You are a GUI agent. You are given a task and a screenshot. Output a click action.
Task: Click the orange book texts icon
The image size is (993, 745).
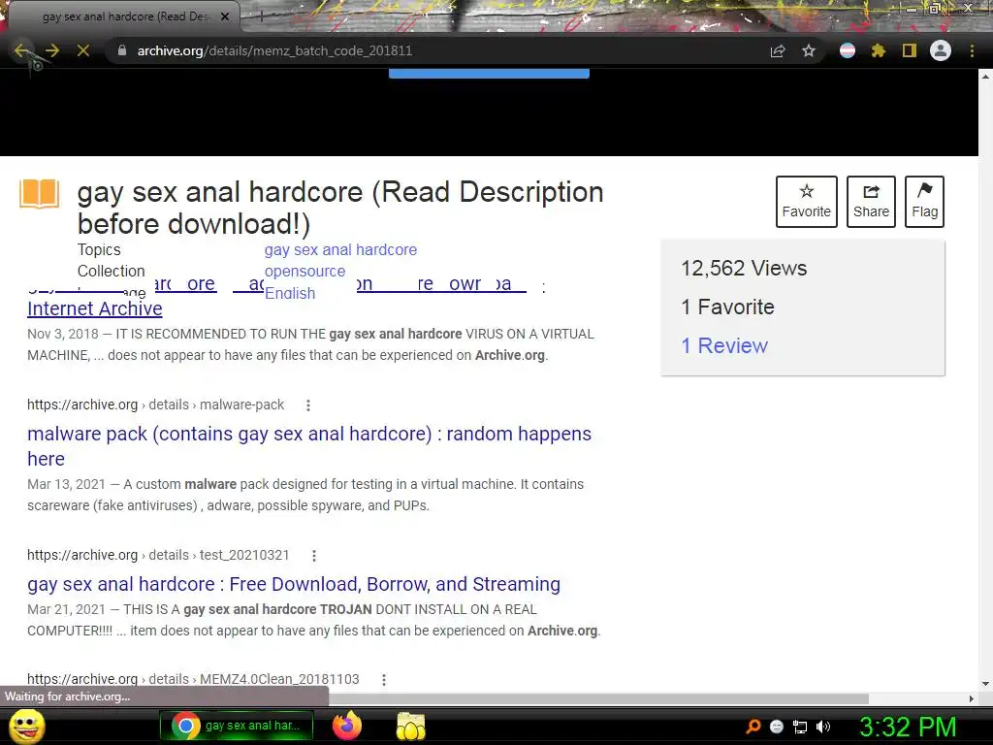tap(39, 194)
